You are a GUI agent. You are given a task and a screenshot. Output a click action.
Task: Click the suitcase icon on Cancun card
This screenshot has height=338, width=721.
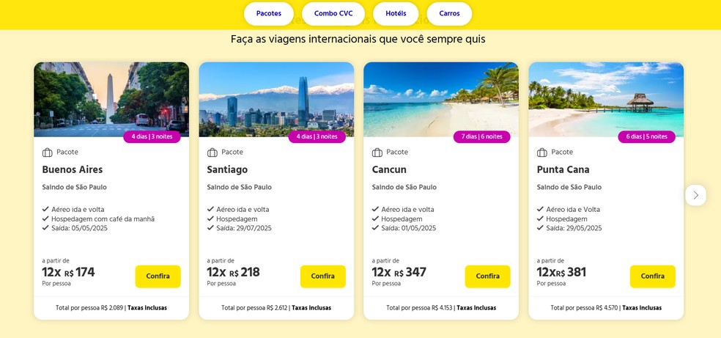click(x=377, y=153)
